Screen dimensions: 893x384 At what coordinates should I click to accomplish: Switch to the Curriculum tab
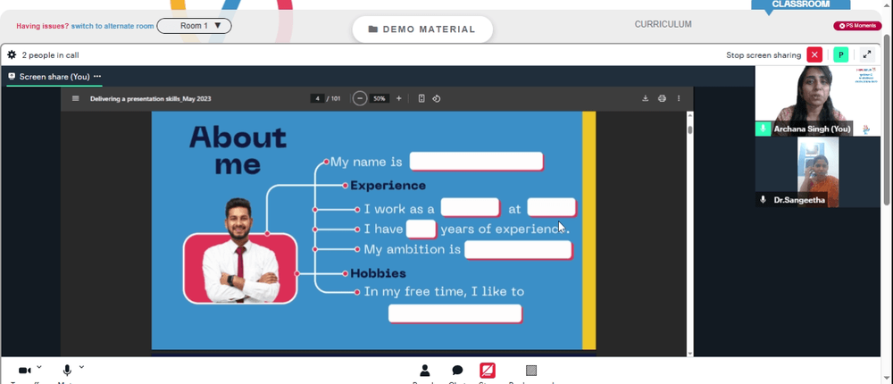point(663,24)
